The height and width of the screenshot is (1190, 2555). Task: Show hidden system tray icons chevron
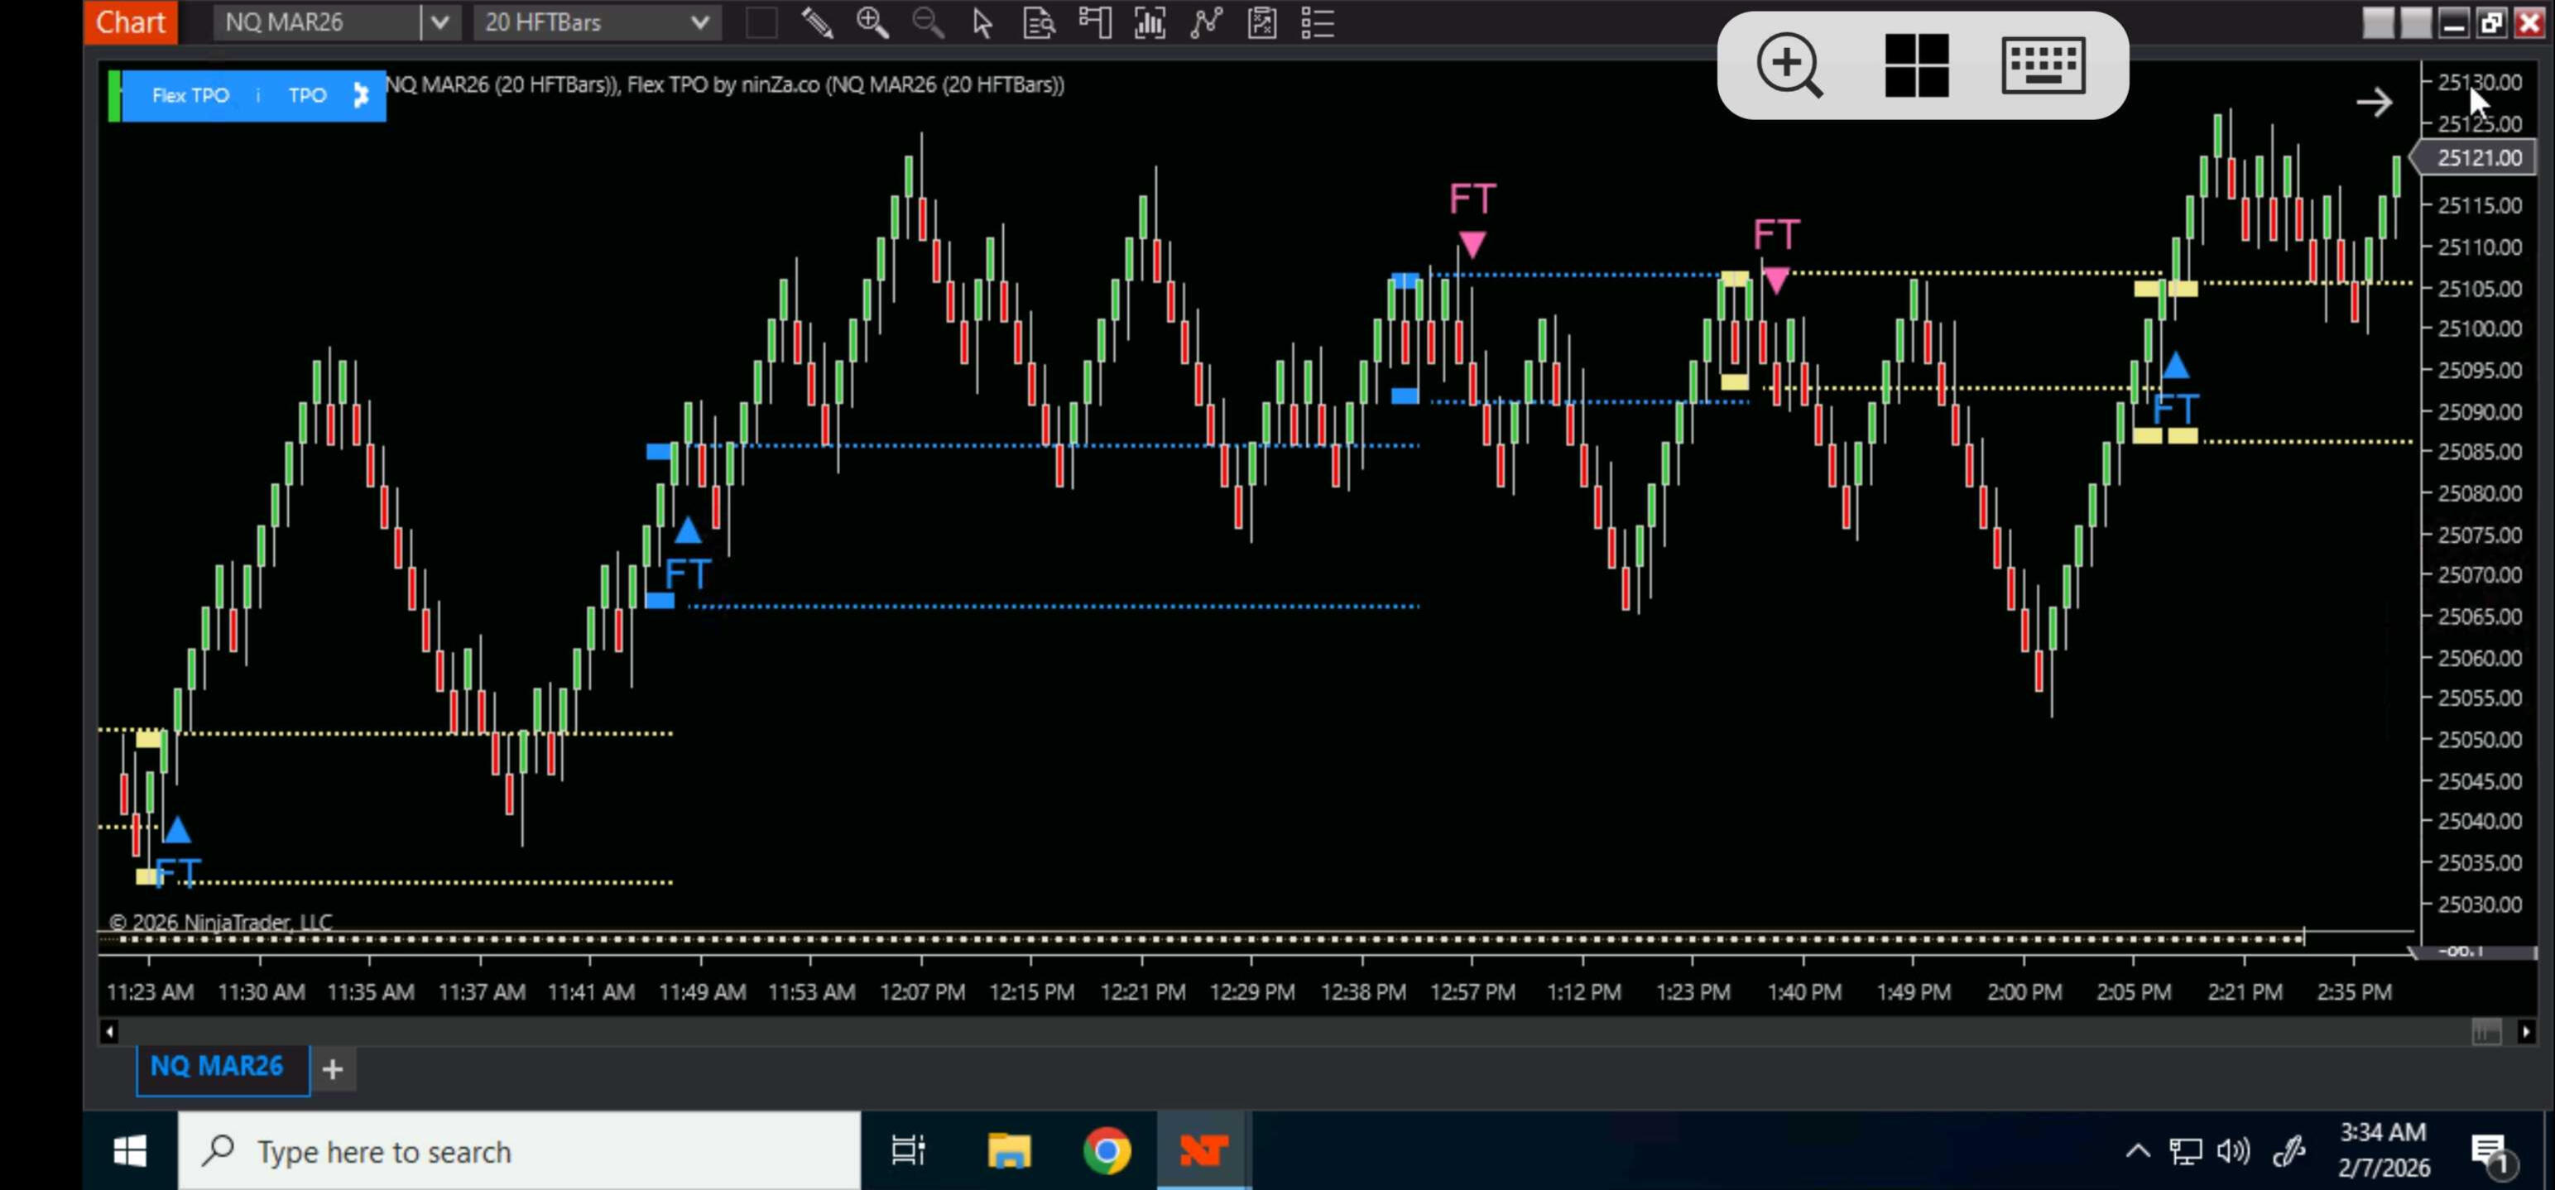click(2137, 1151)
